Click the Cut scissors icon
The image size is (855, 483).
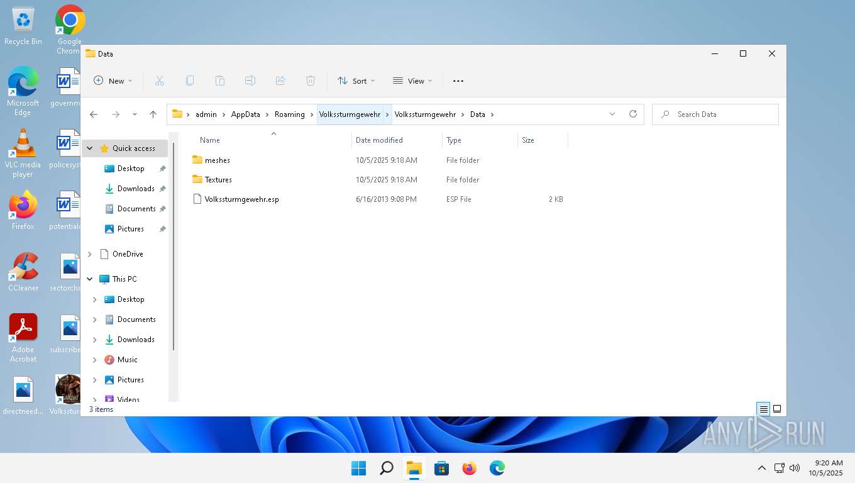(160, 80)
